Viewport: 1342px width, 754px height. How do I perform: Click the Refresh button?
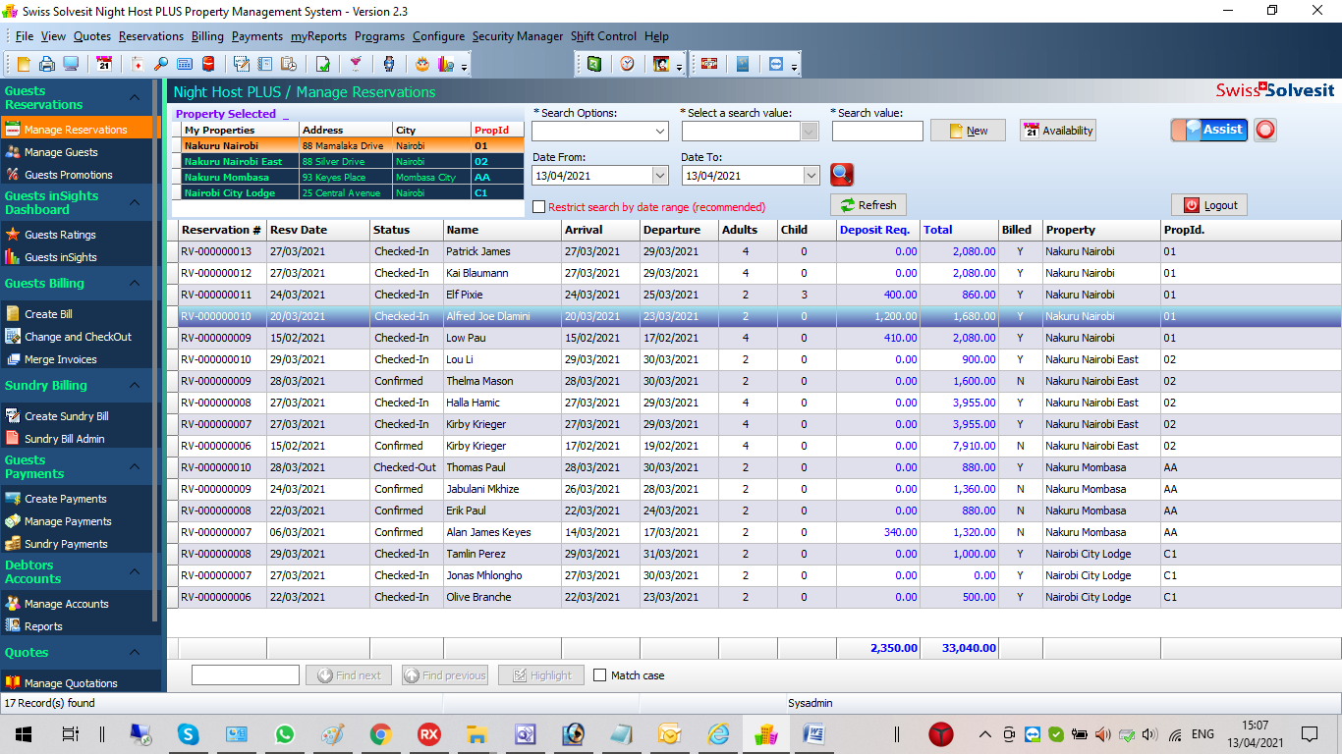(868, 204)
